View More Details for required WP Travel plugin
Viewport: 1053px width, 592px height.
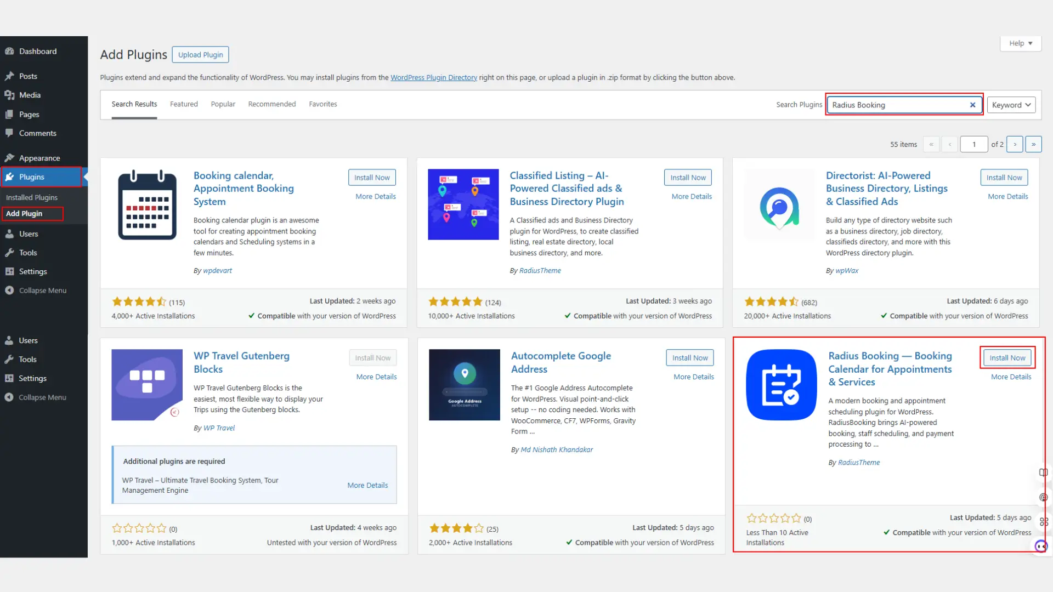pyautogui.click(x=367, y=485)
